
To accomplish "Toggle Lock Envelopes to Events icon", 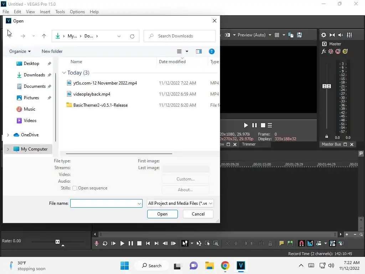I will 333,243.
